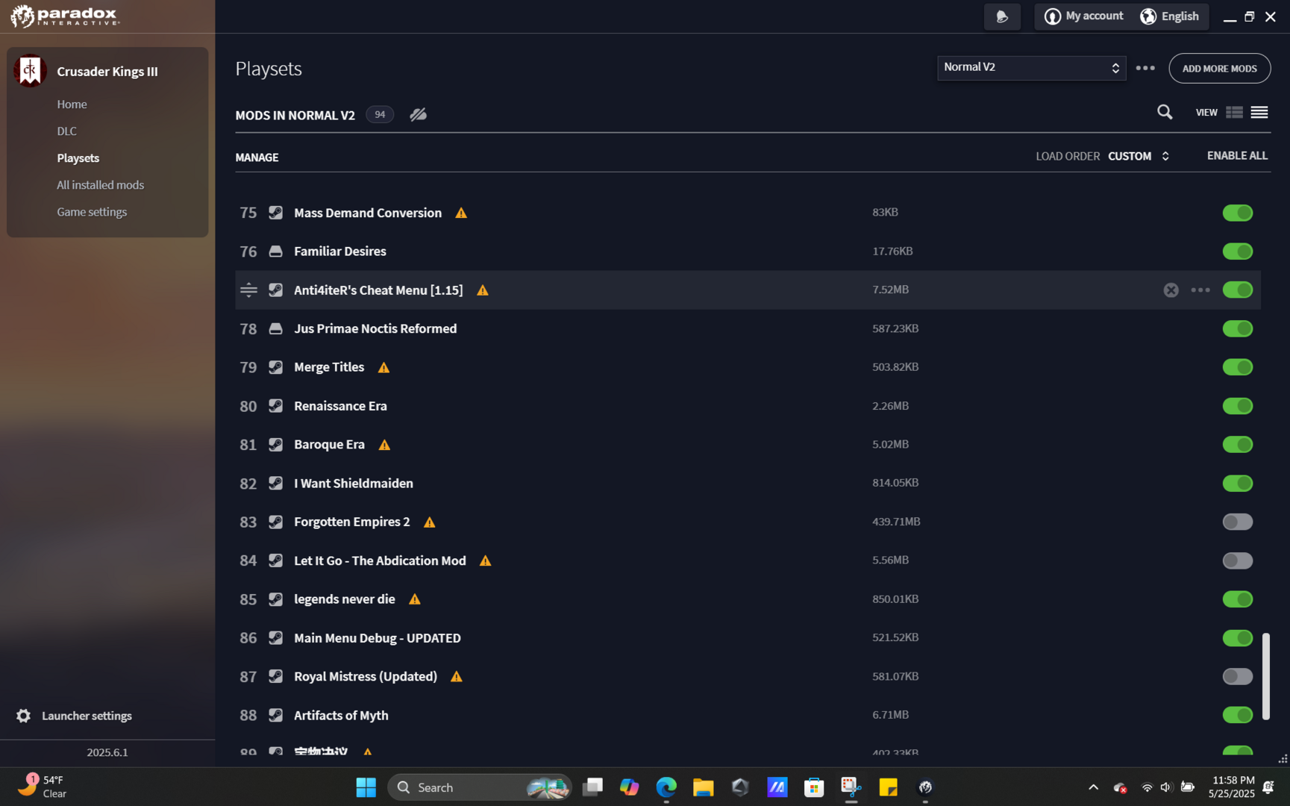Viewport: 1290px width, 806px height.
Task: Grab the reorder handle on Anti4iteR's Cheat Menu
Action: 248,290
